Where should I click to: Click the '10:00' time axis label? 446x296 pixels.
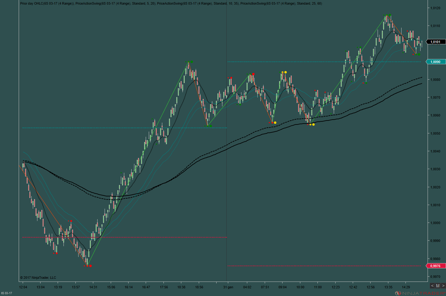pos(300,287)
